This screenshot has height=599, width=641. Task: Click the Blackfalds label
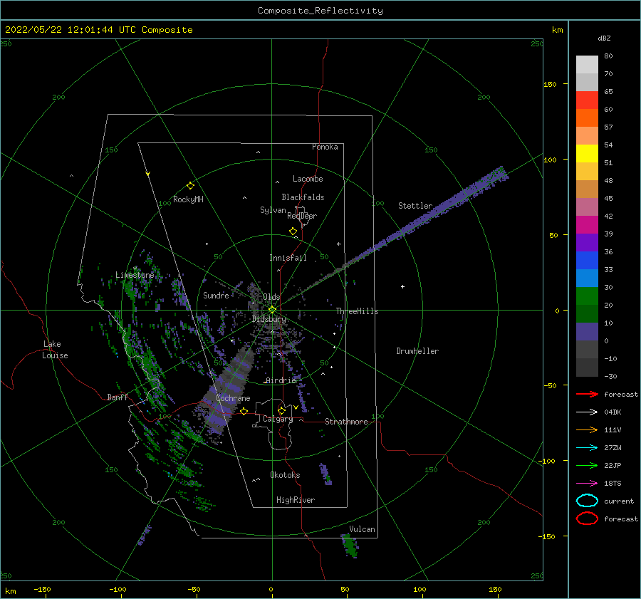point(303,197)
